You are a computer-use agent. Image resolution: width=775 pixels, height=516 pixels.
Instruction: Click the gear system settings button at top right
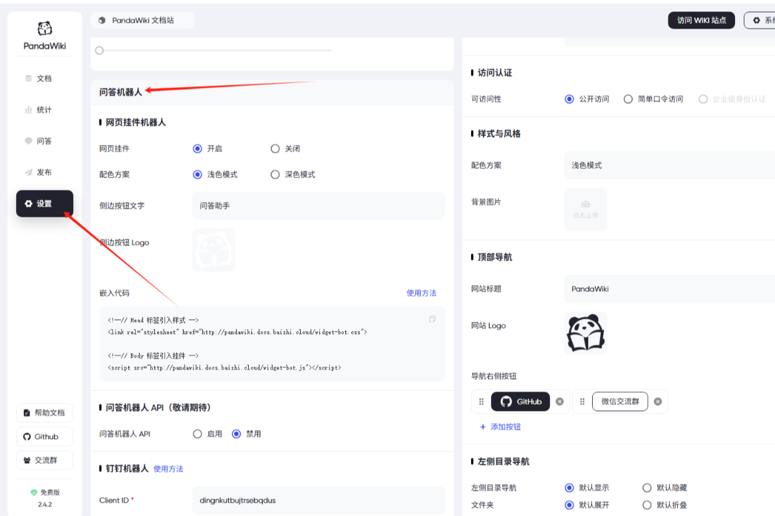[x=760, y=20]
